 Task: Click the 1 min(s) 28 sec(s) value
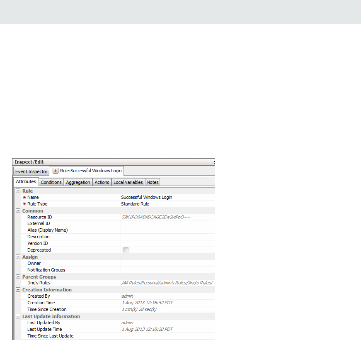139,309
